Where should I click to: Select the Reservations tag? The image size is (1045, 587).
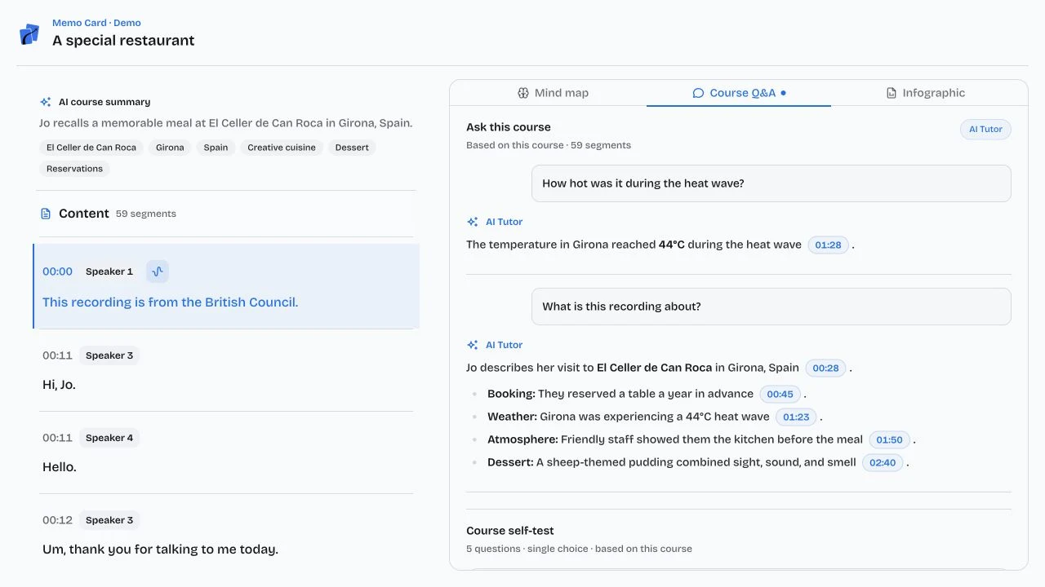pos(74,169)
